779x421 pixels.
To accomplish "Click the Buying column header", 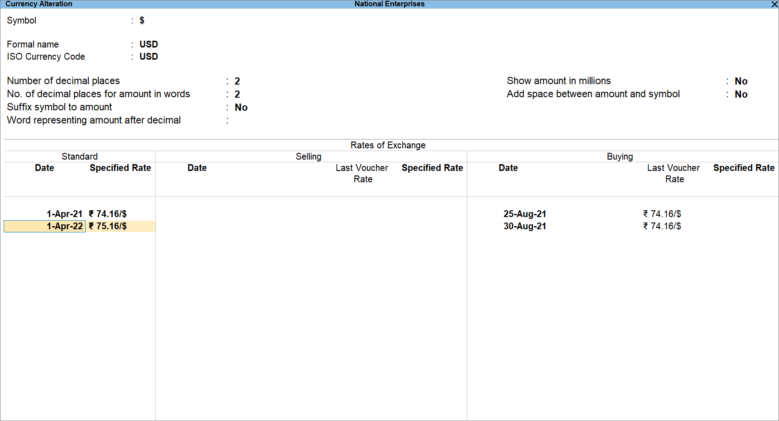I will point(620,156).
